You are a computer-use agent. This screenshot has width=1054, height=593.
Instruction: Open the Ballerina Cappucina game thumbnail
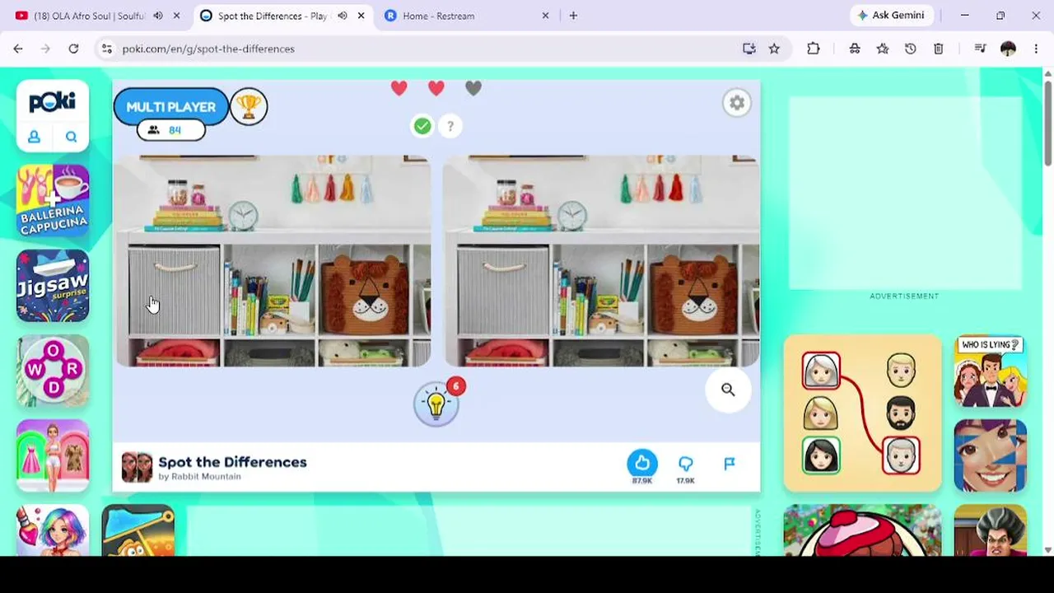point(53,201)
